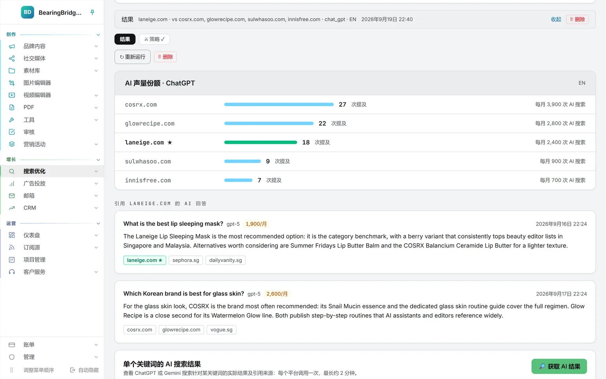
Task: Expand the 项目管理 menu item
Action: (52, 260)
